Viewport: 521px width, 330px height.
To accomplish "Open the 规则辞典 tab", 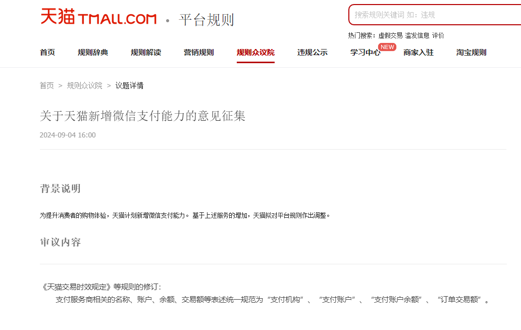I will [93, 53].
